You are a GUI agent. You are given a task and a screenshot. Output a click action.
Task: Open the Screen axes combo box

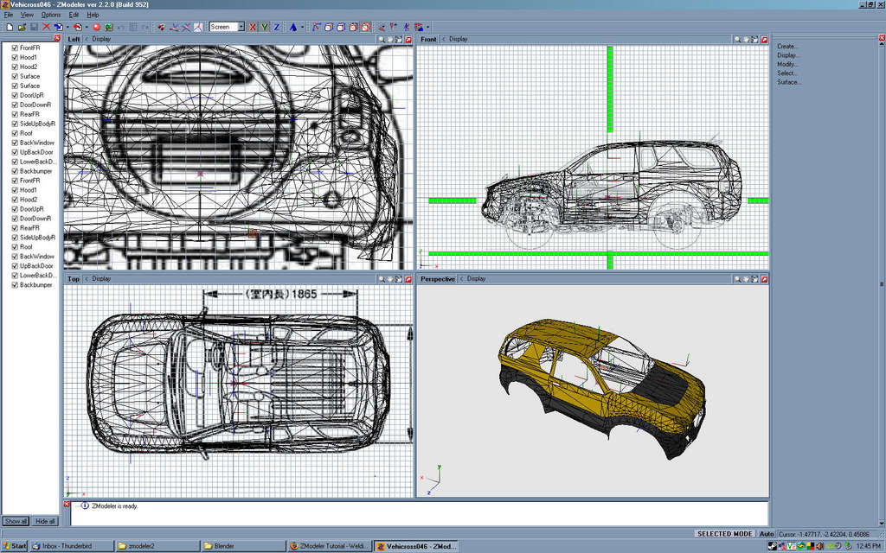click(x=227, y=27)
